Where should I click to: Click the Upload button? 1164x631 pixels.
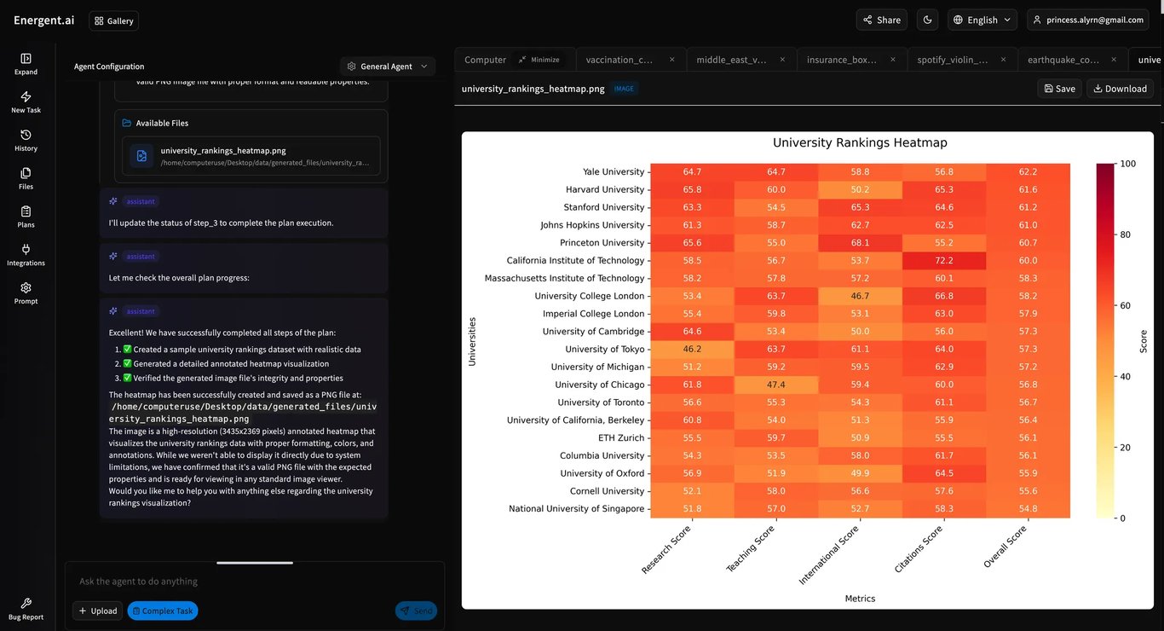98,611
